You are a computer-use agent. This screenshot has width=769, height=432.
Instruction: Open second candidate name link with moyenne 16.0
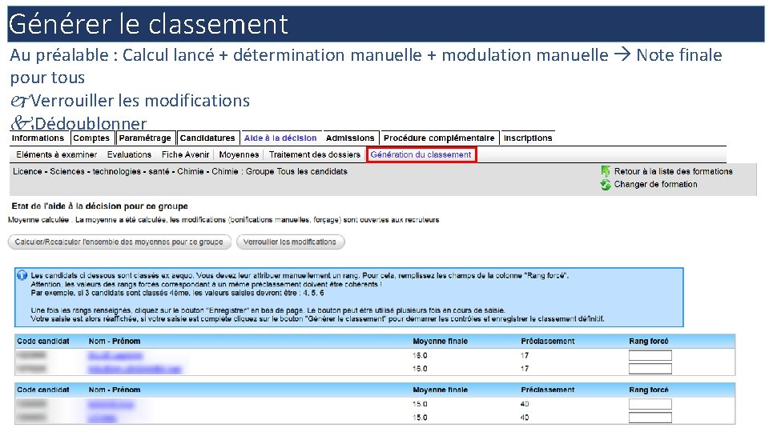tap(135, 369)
